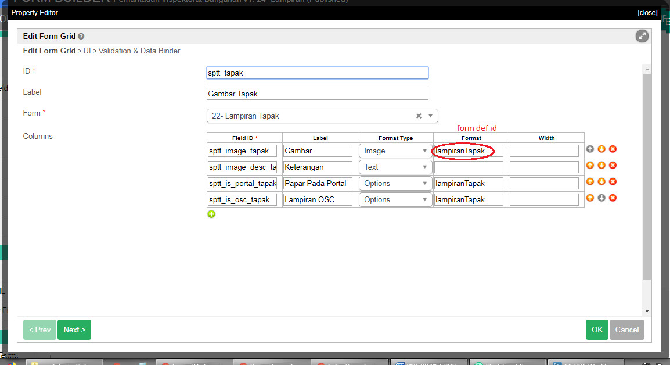This screenshot has width=670, height=365.
Task: Open the Form selection dropdown
Action: (x=430, y=116)
